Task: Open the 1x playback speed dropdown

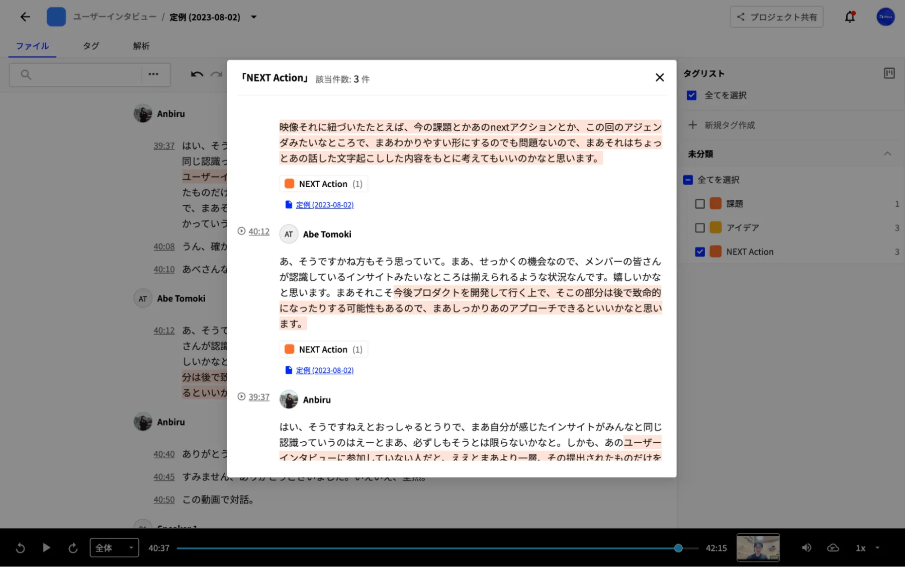Action: coord(867,548)
